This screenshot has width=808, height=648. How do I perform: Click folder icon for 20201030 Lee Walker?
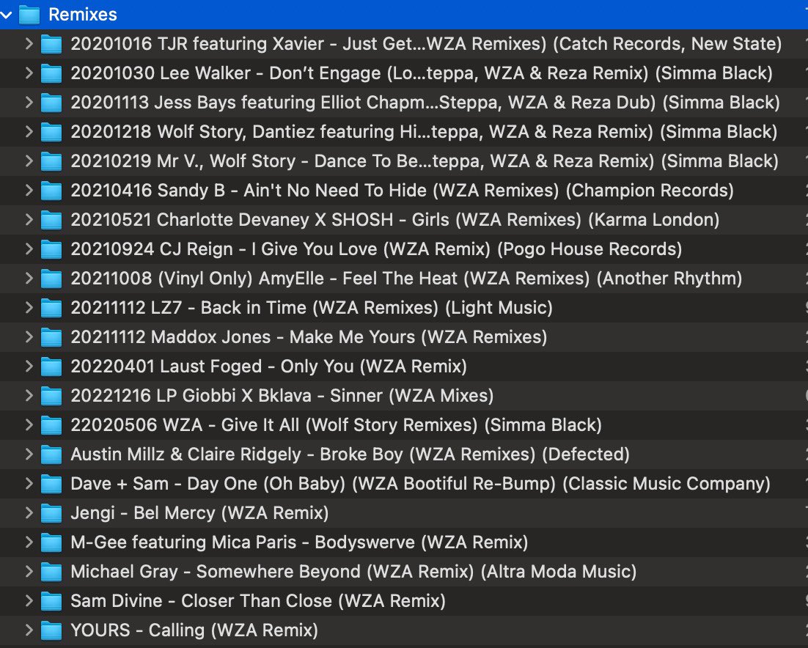(51, 73)
